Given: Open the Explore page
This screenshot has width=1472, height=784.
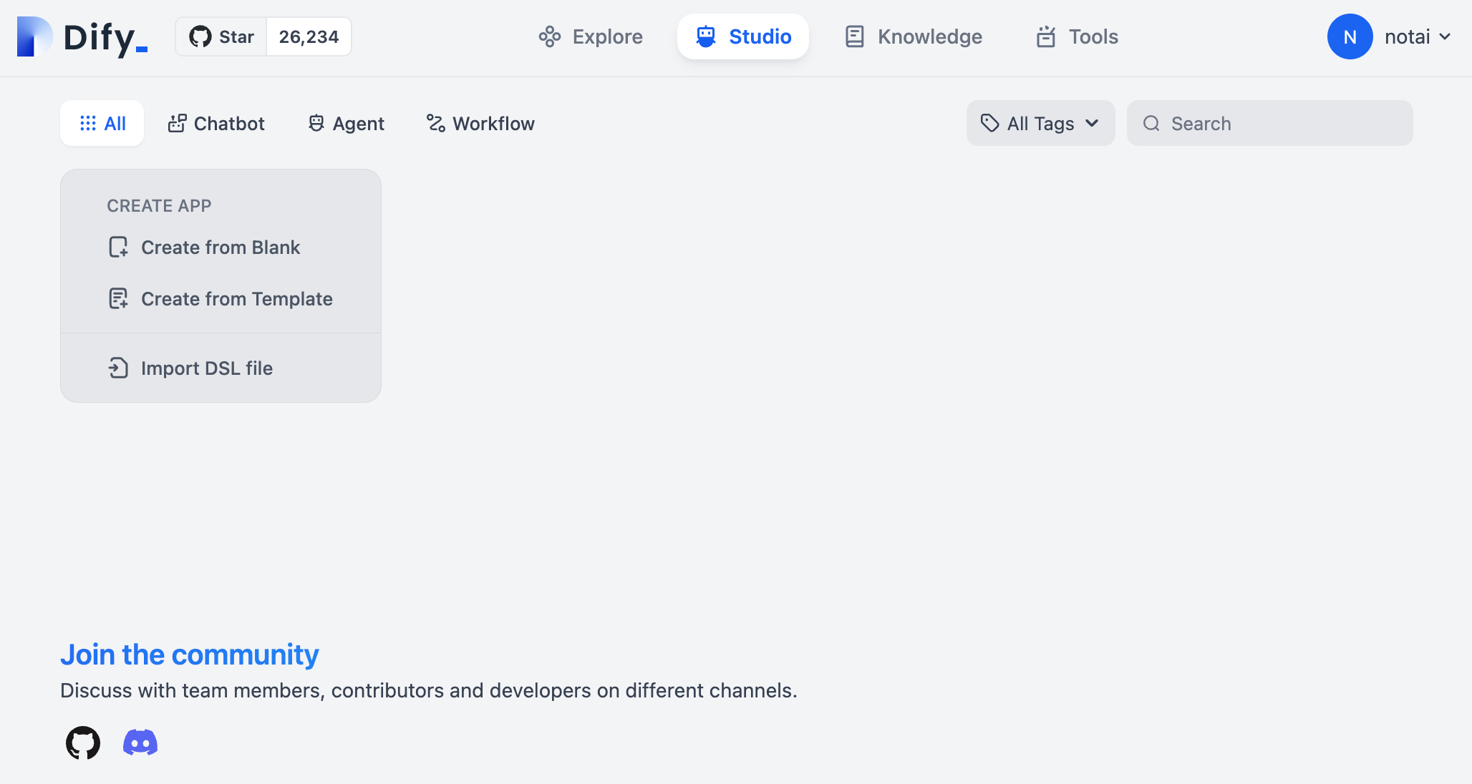Looking at the screenshot, I should [591, 36].
